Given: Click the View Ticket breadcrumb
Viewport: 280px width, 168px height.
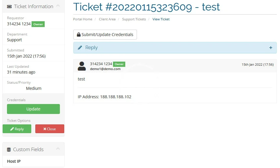Looking at the screenshot, I should pos(161,19).
